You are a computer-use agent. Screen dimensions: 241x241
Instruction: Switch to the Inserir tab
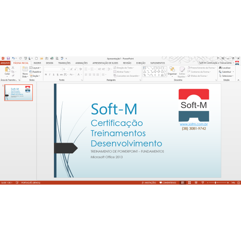[x=37, y=63]
